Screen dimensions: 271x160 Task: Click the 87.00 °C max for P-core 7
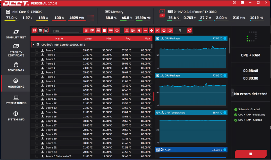(146, 81)
